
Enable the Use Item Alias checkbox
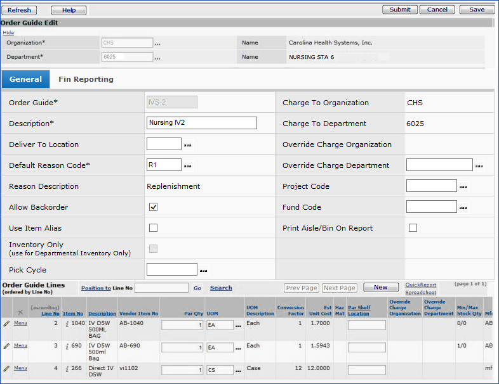[153, 228]
